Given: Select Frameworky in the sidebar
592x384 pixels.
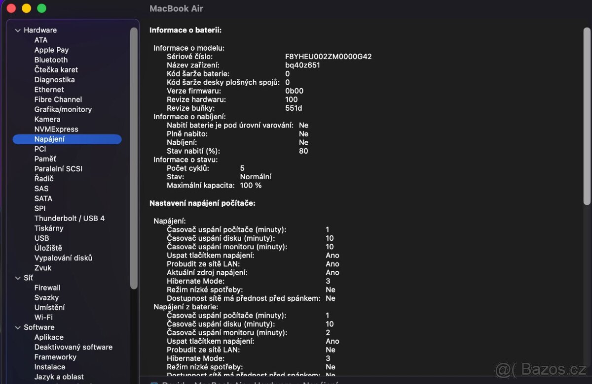Looking at the screenshot, I should [x=55, y=357].
